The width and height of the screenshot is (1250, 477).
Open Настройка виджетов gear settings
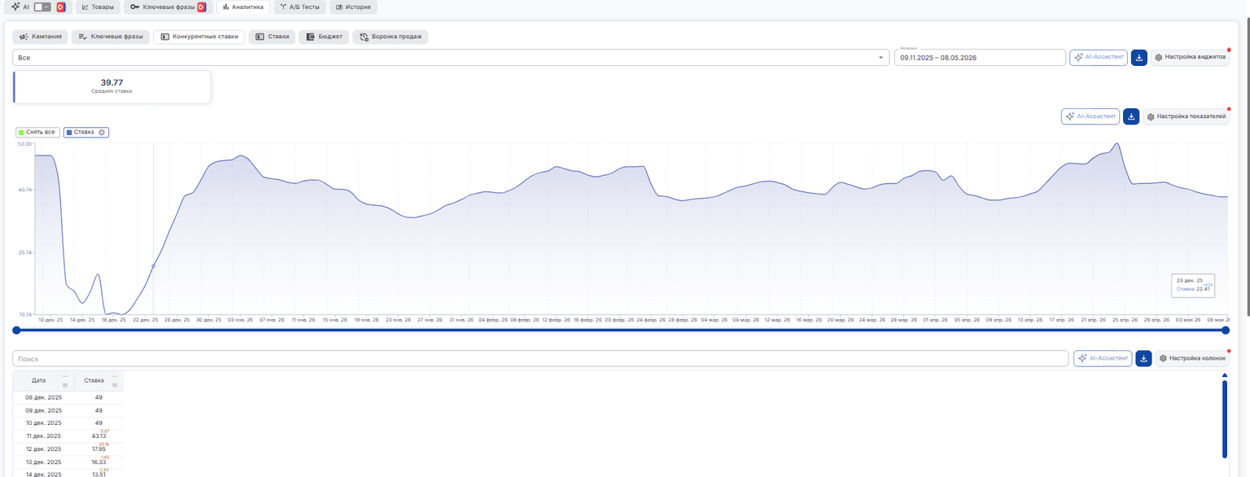point(1190,58)
